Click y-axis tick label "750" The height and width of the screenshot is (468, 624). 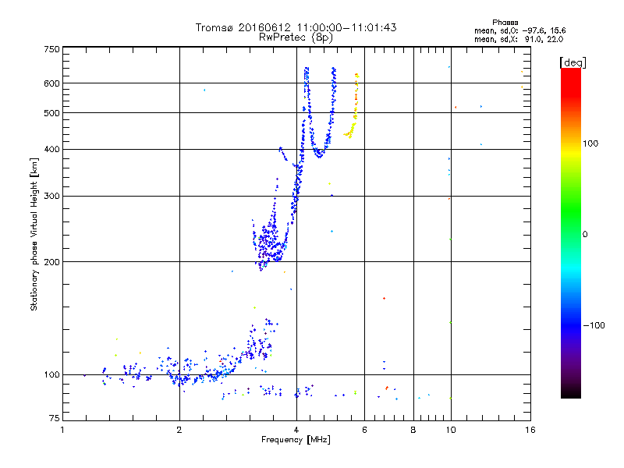51,49
